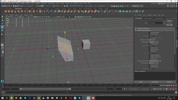Jump to end of the playback range

[176, 85]
